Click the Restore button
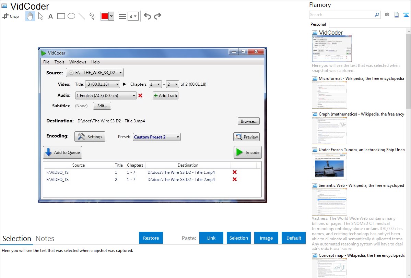 [151, 238]
